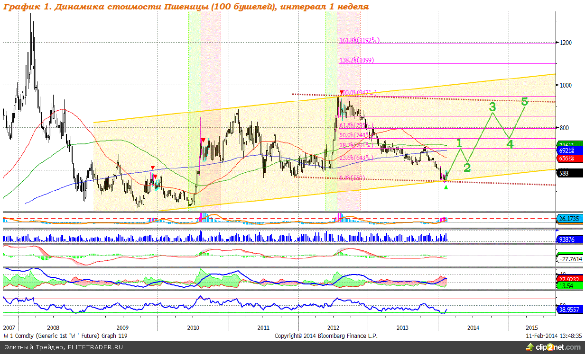Select the green wave number 3 label
Screen dimensions: 585x354
492,106
